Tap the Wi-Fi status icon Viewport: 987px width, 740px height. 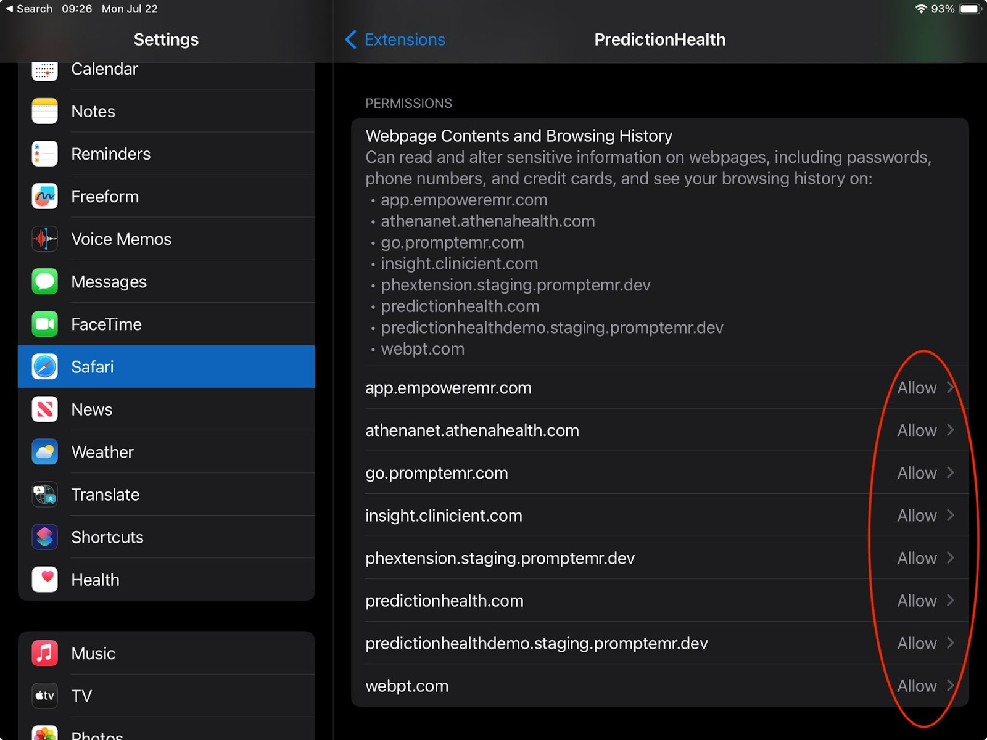point(920,9)
